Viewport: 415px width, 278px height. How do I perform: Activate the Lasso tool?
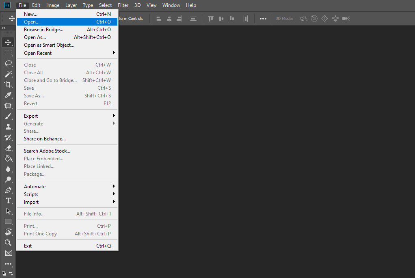coord(9,63)
